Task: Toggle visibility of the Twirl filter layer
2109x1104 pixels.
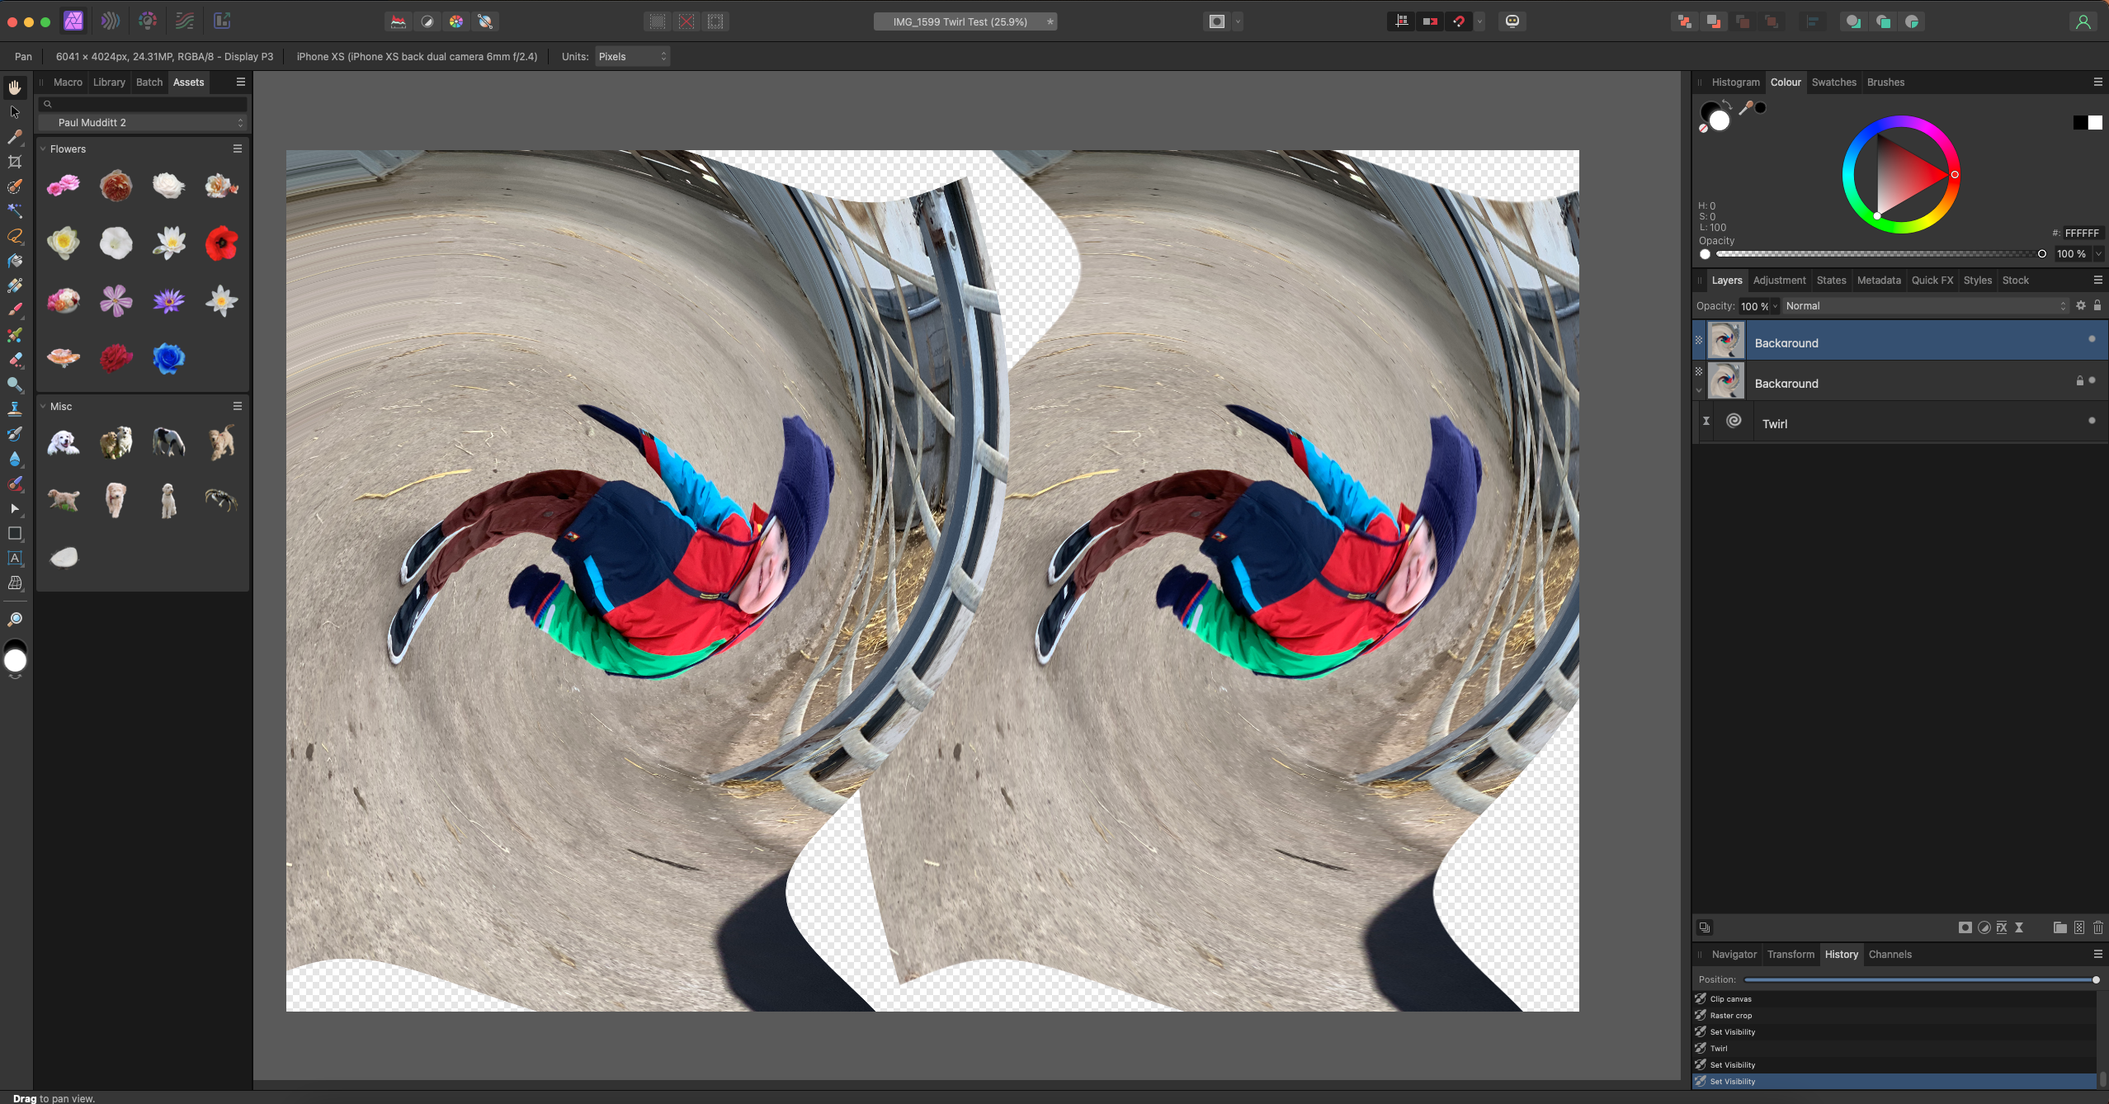Action: [x=2091, y=421]
